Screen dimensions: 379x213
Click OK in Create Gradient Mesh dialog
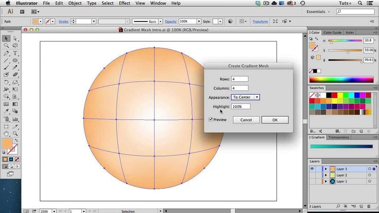[274, 120]
